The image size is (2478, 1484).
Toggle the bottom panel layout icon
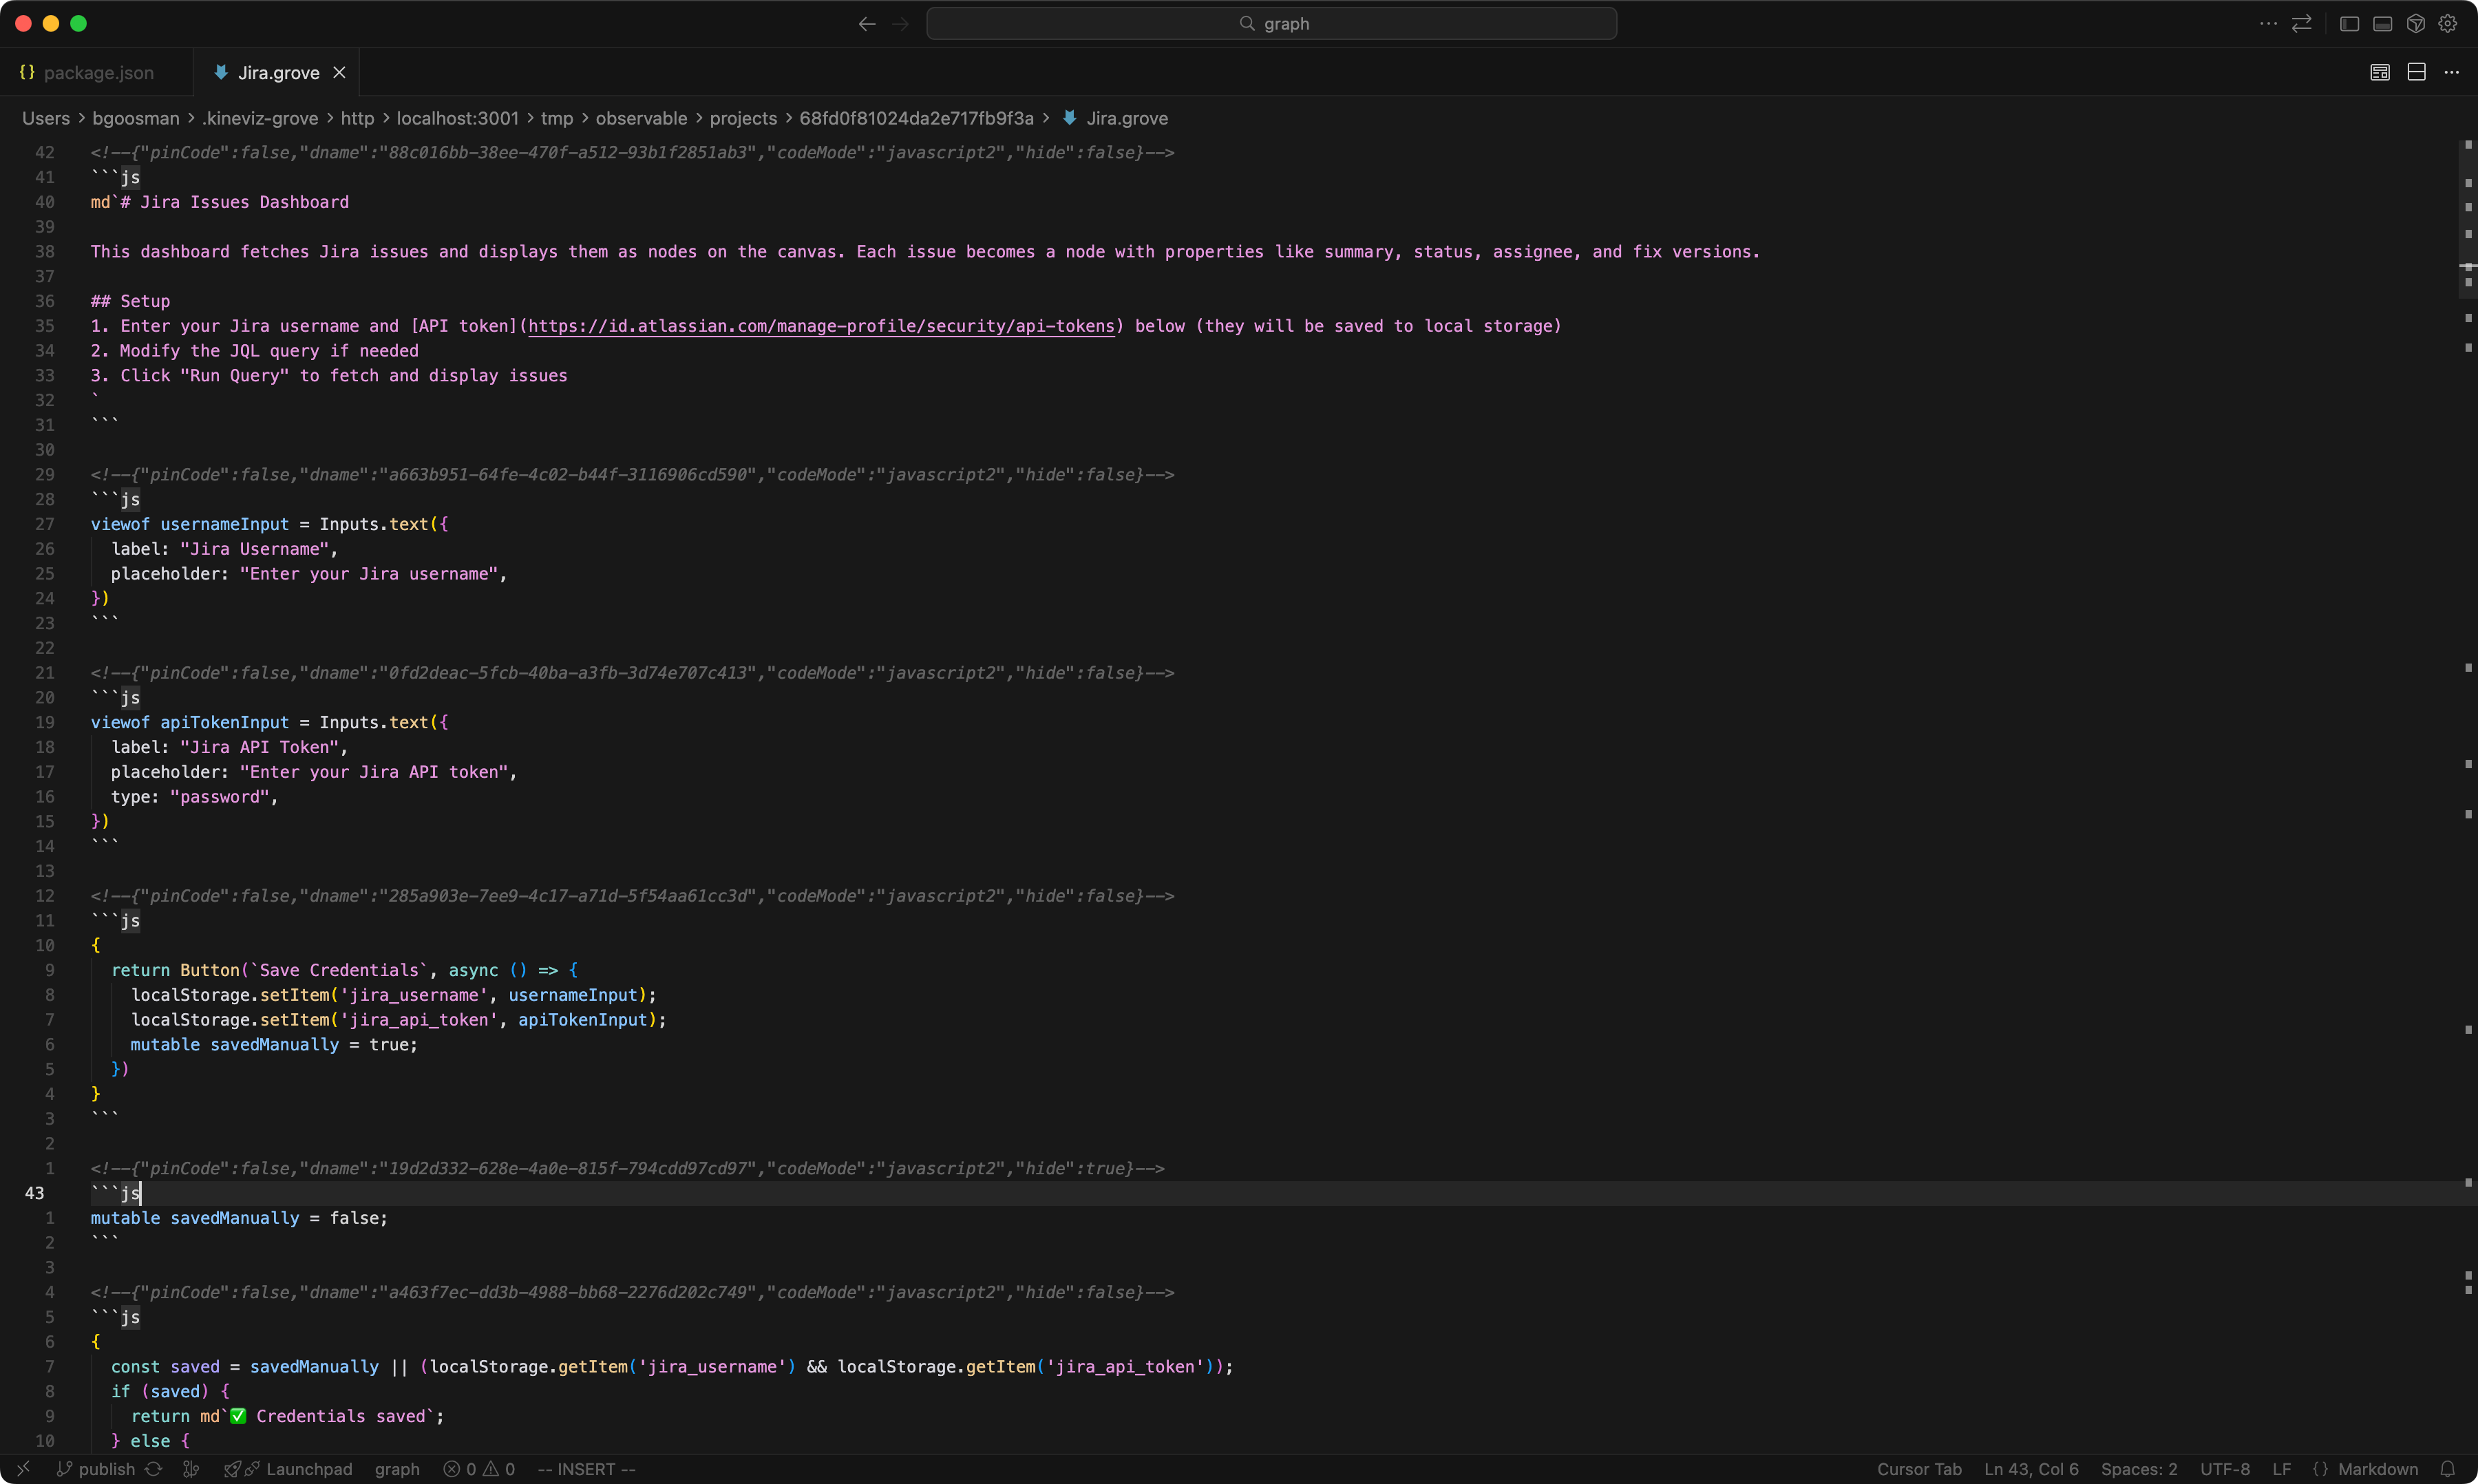(x=2383, y=23)
